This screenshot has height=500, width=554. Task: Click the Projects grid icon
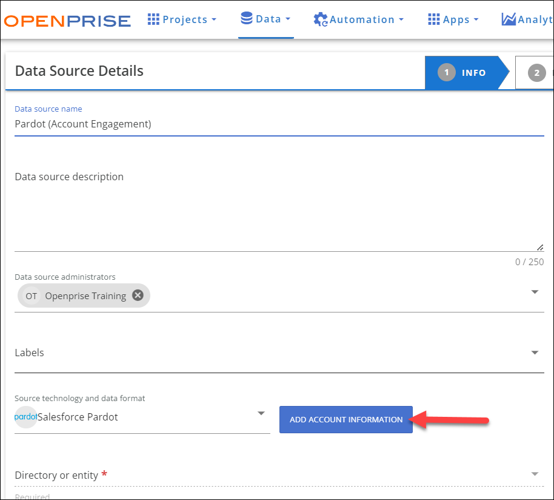(153, 19)
